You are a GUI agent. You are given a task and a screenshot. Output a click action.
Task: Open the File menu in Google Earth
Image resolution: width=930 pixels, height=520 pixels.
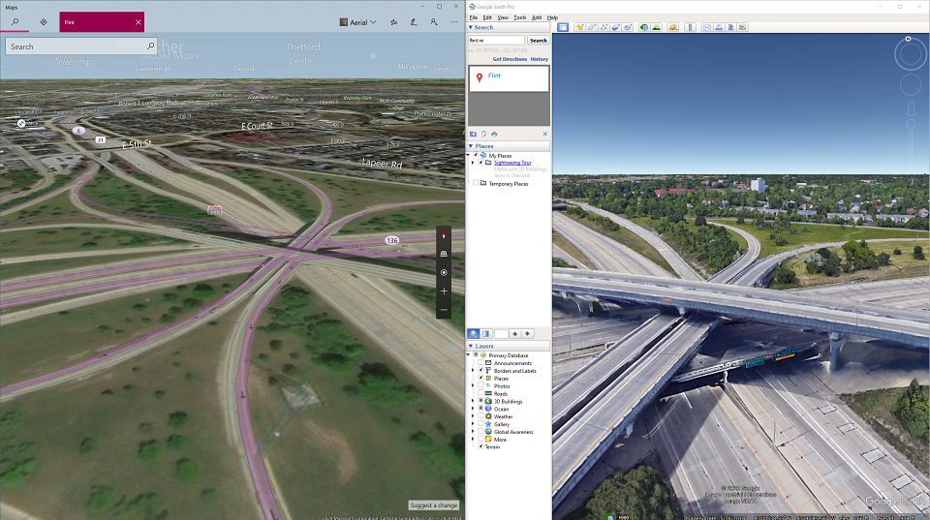click(474, 17)
